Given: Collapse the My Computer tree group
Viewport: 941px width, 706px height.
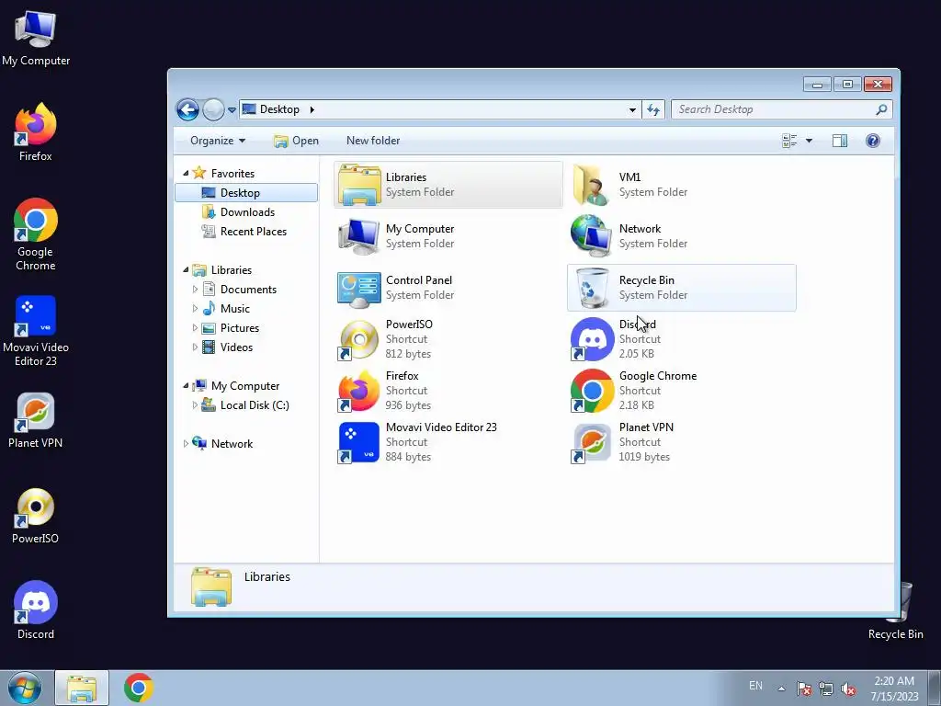Looking at the screenshot, I should point(186,386).
